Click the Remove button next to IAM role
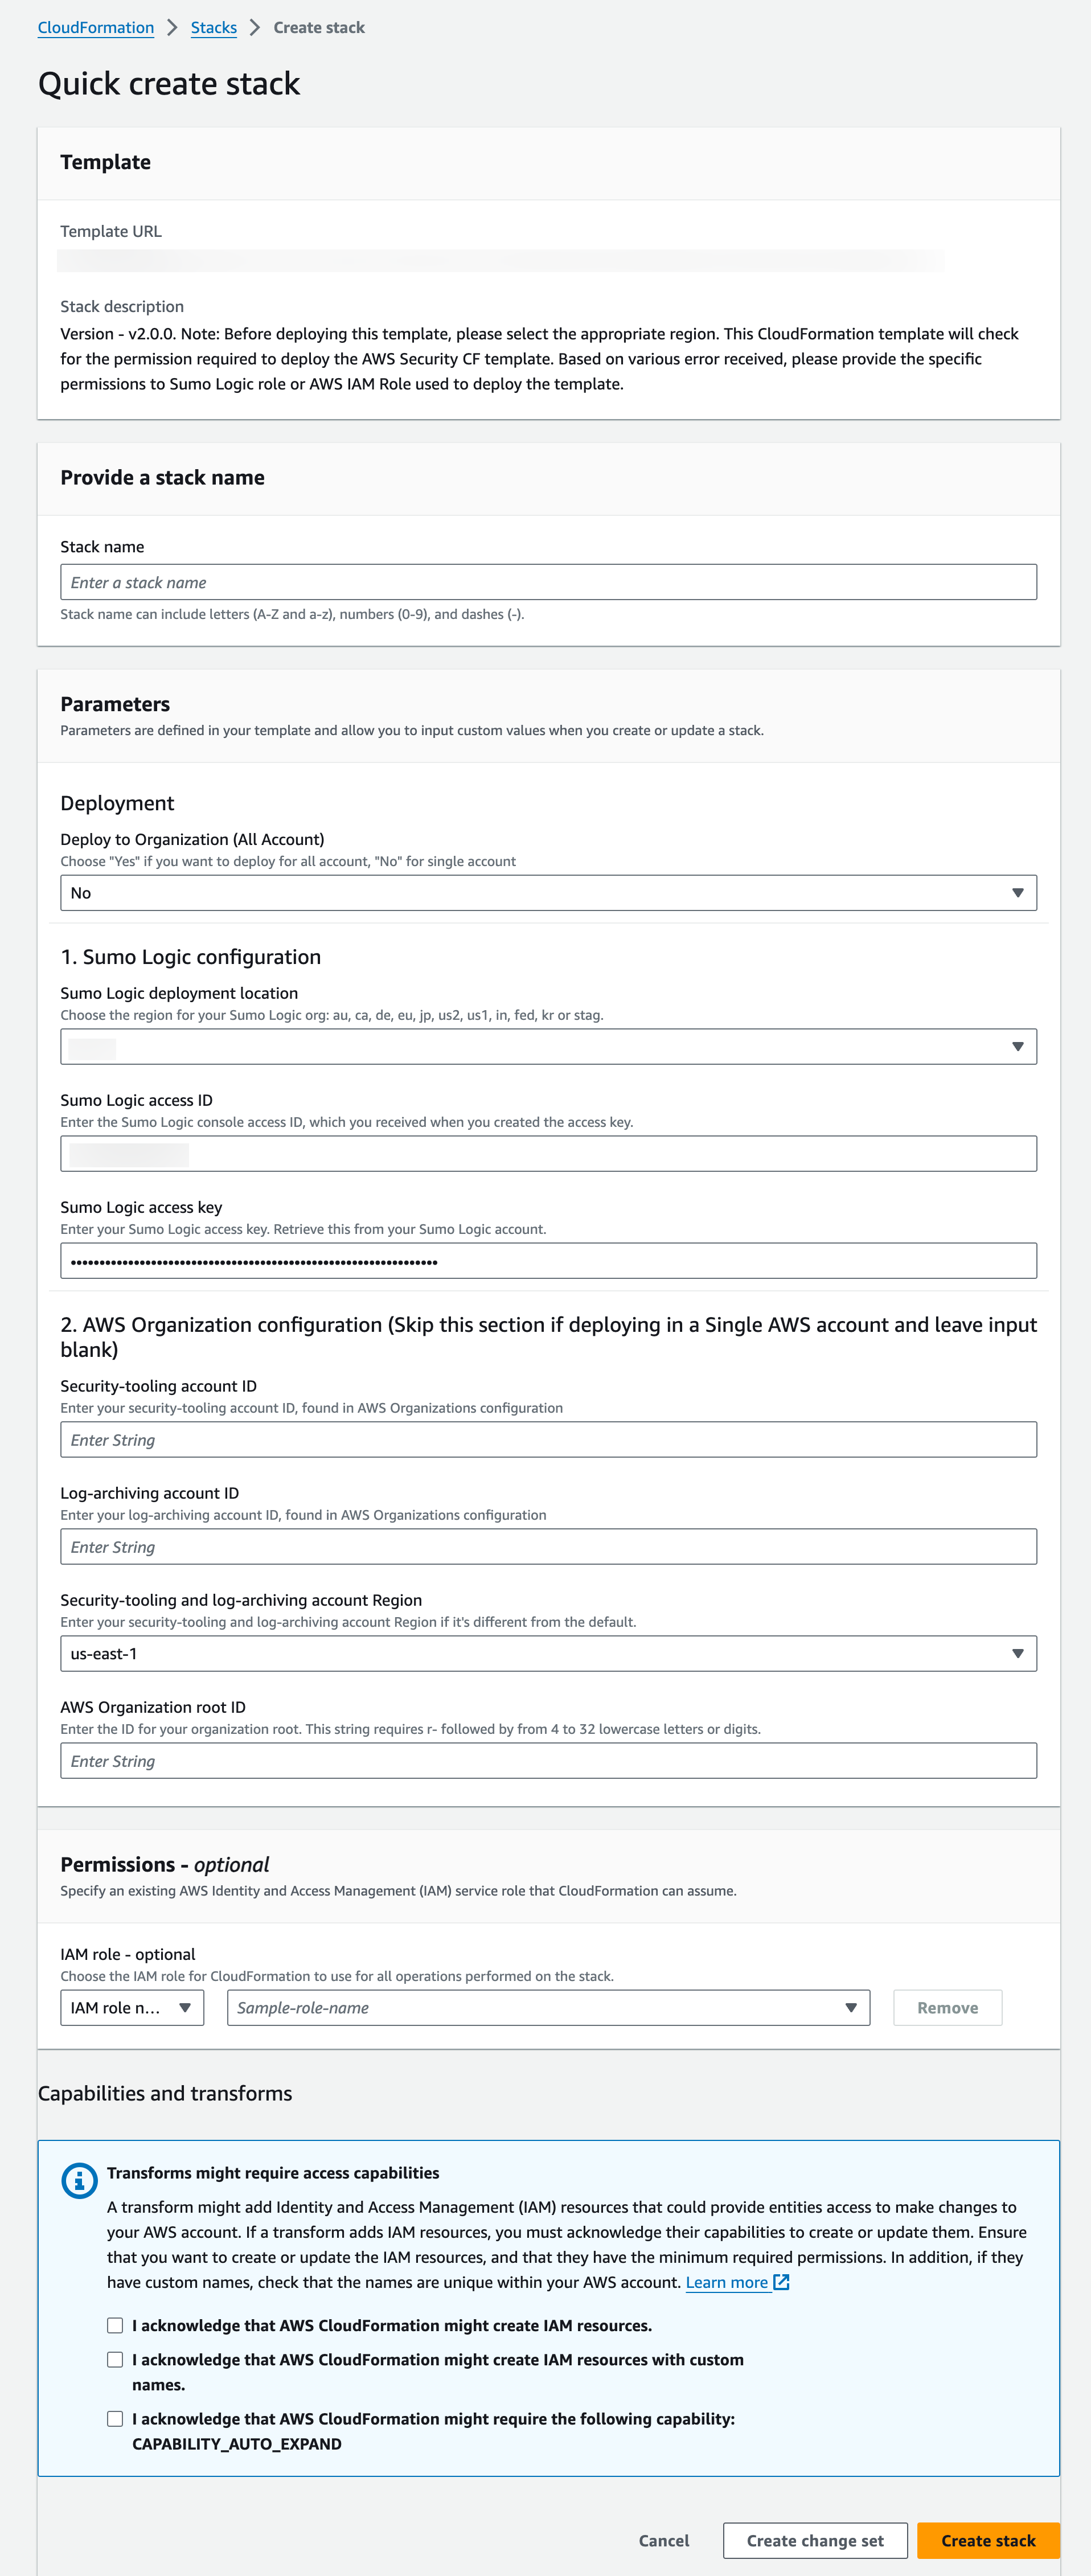1091x2576 pixels. coord(946,2007)
